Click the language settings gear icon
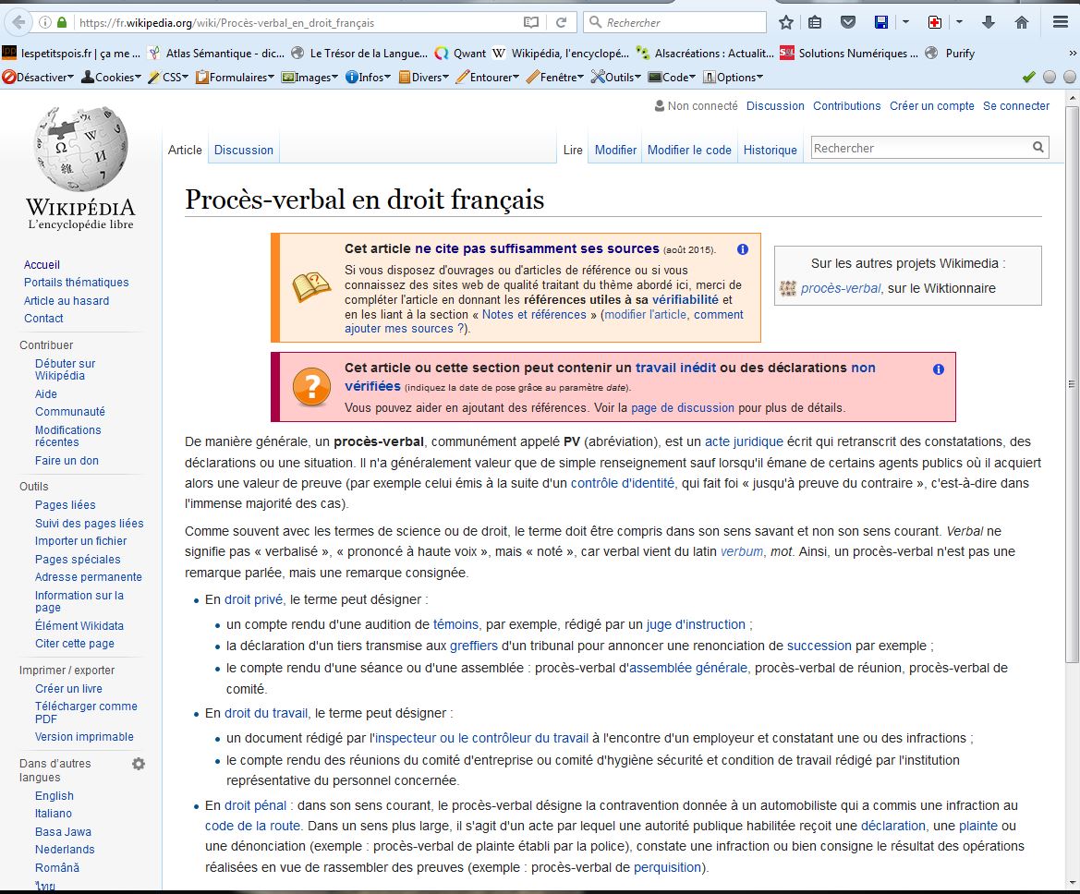The image size is (1080, 894). click(x=139, y=764)
